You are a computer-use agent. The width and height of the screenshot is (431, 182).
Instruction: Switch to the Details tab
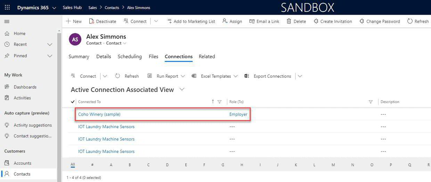click(x=104, y=56)
